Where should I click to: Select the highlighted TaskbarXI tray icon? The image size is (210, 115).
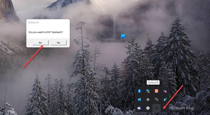click(156, 108)
